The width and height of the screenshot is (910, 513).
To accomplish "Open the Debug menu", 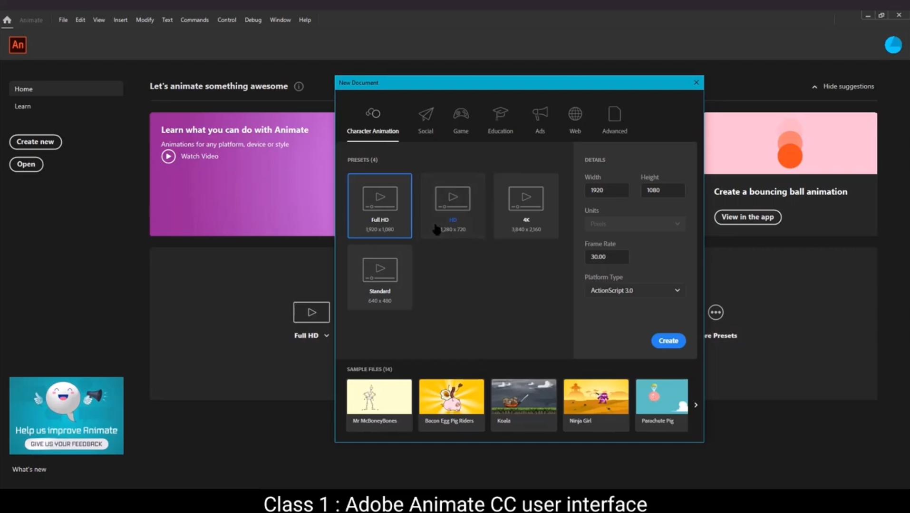I will (x=252, y=20).
